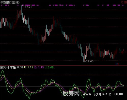Click the candlestick at the 17.78 peak
The image size is (127, 100).
[x=22, y=10]
